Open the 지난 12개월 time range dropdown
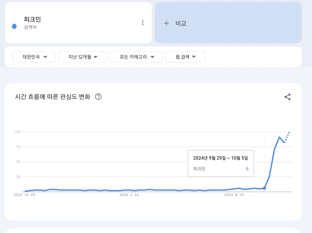 click(83, 57)
